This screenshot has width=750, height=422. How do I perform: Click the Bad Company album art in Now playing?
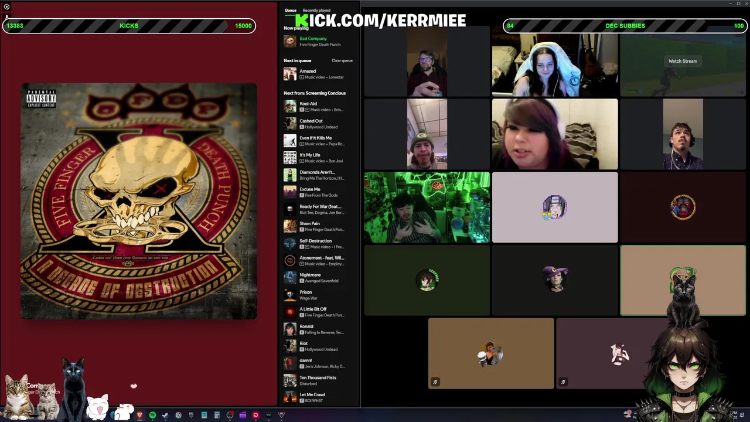pyautogui.click(x=289, y=41)
